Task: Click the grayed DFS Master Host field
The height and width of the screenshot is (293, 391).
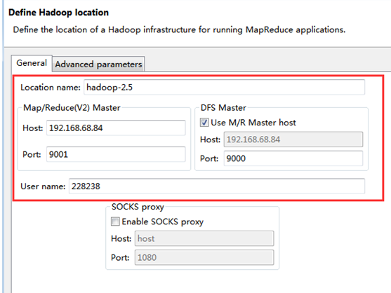Action: click(293, 139)
